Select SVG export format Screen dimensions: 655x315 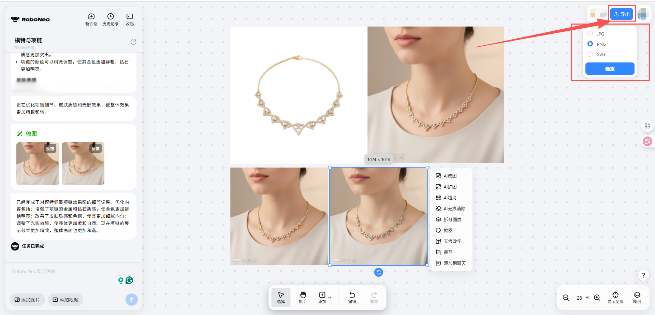(590, 54)
